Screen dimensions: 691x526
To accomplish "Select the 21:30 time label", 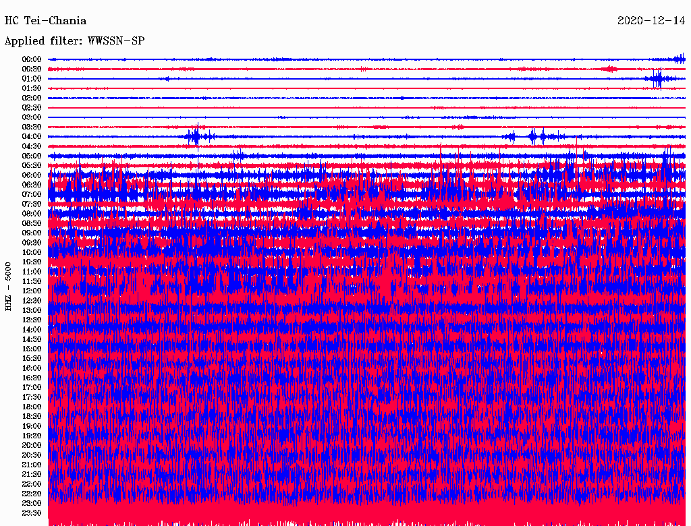I will [x=32, y=475].
